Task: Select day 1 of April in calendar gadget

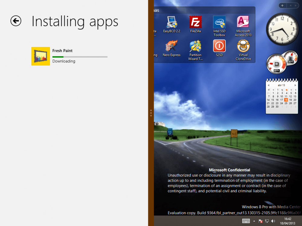Action: (x=273, y=93)
